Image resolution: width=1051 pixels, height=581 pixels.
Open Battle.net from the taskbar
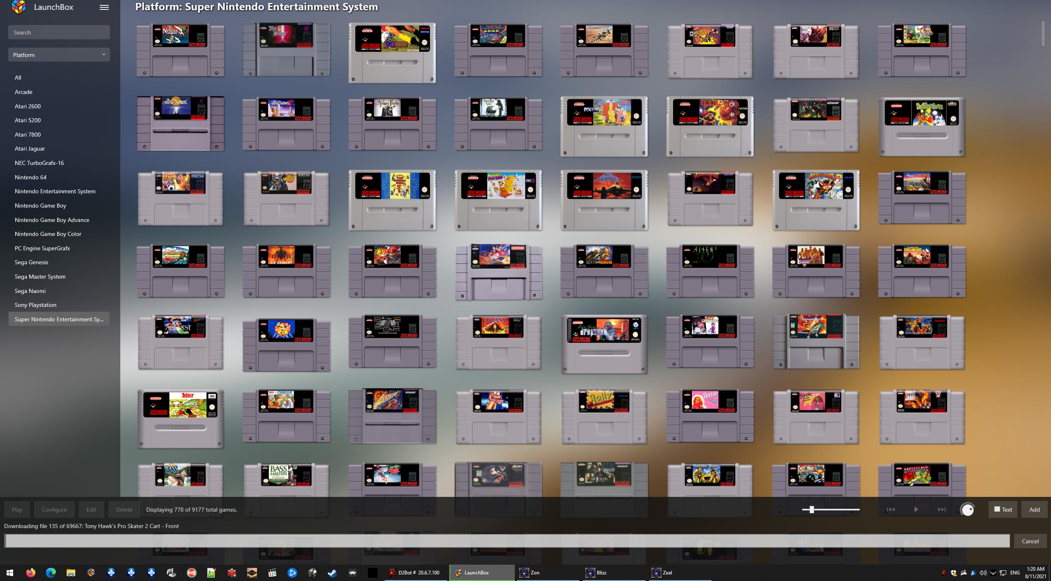[x=292, y=572]
